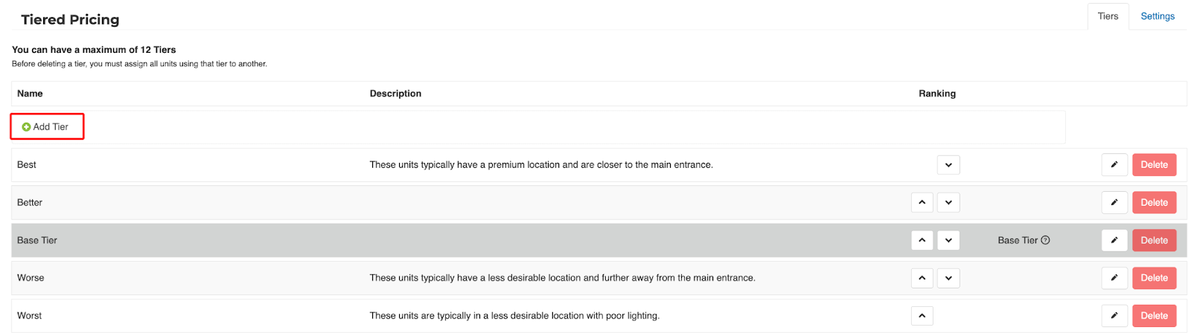The width and height of the screenshot is (1191, 333).
Task: Move Worst tier up in ranking
Action: [922, 316]
